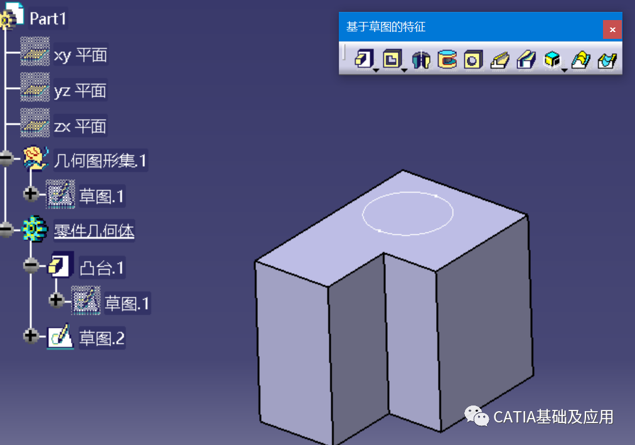Expand the 草图.2 node

coord(31,335)
